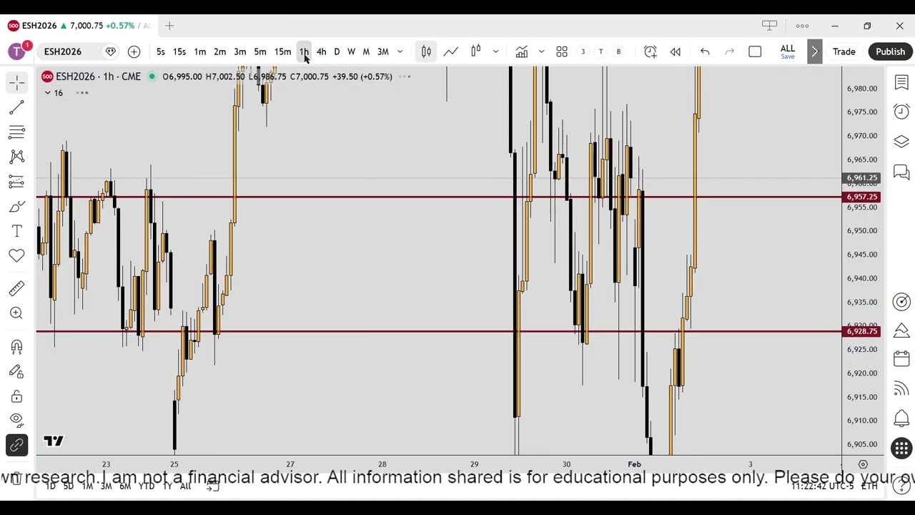Open the alerts clock panel

click(x=901, y=111)
